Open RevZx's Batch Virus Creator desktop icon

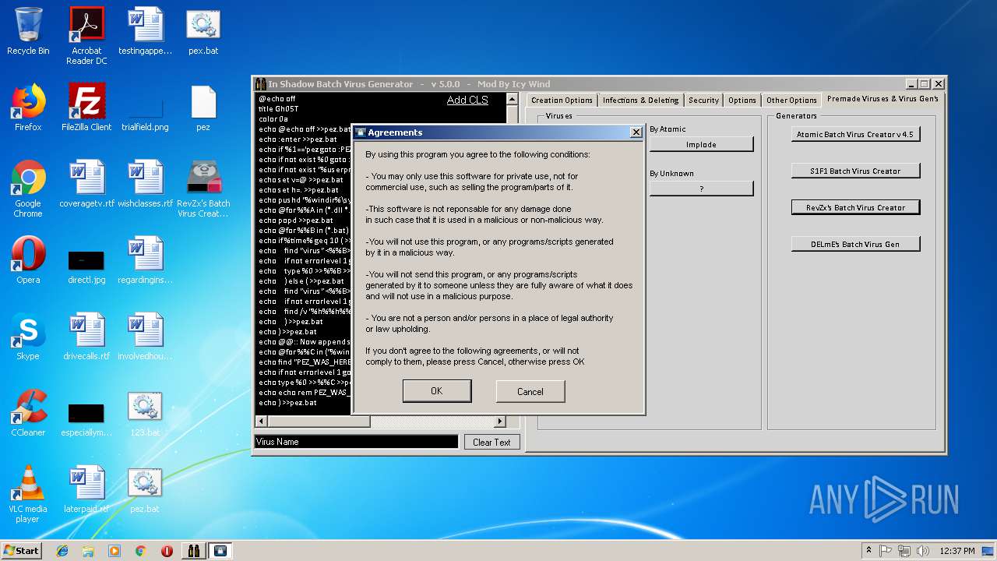click(203, 189)
